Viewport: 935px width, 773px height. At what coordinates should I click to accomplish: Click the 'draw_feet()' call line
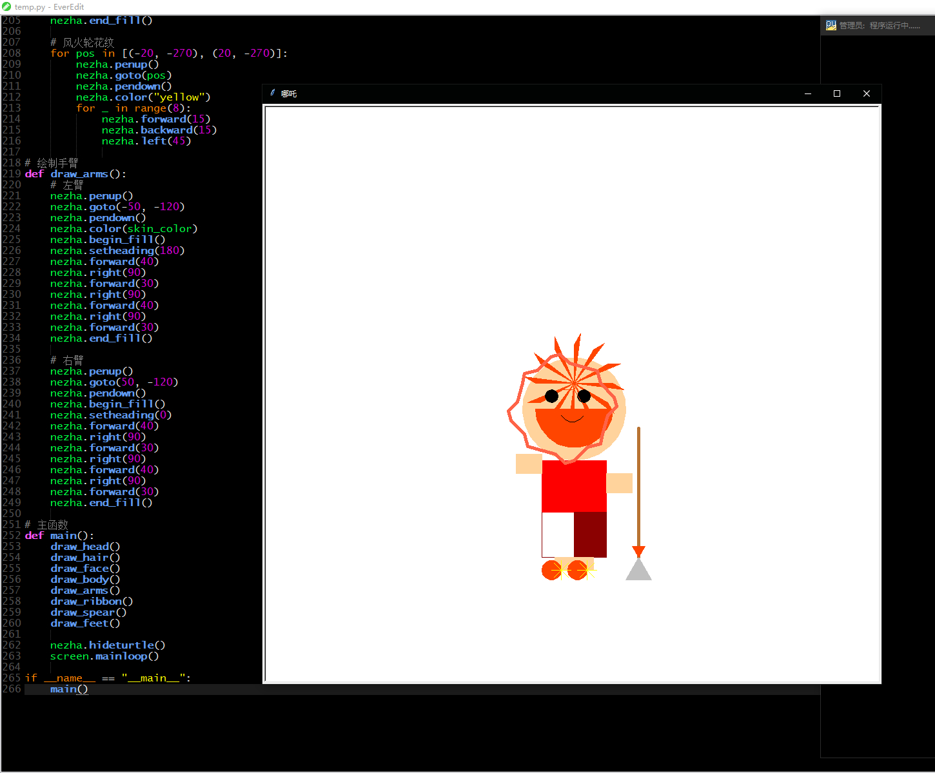(x=85, y=623)
